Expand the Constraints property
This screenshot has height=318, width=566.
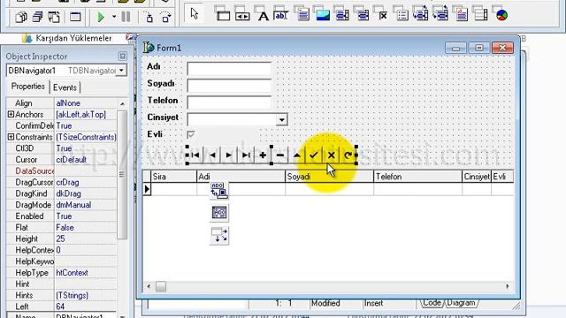coord(11,137)
